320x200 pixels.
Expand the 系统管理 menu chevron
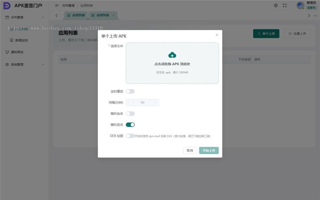tap(43, 65)
